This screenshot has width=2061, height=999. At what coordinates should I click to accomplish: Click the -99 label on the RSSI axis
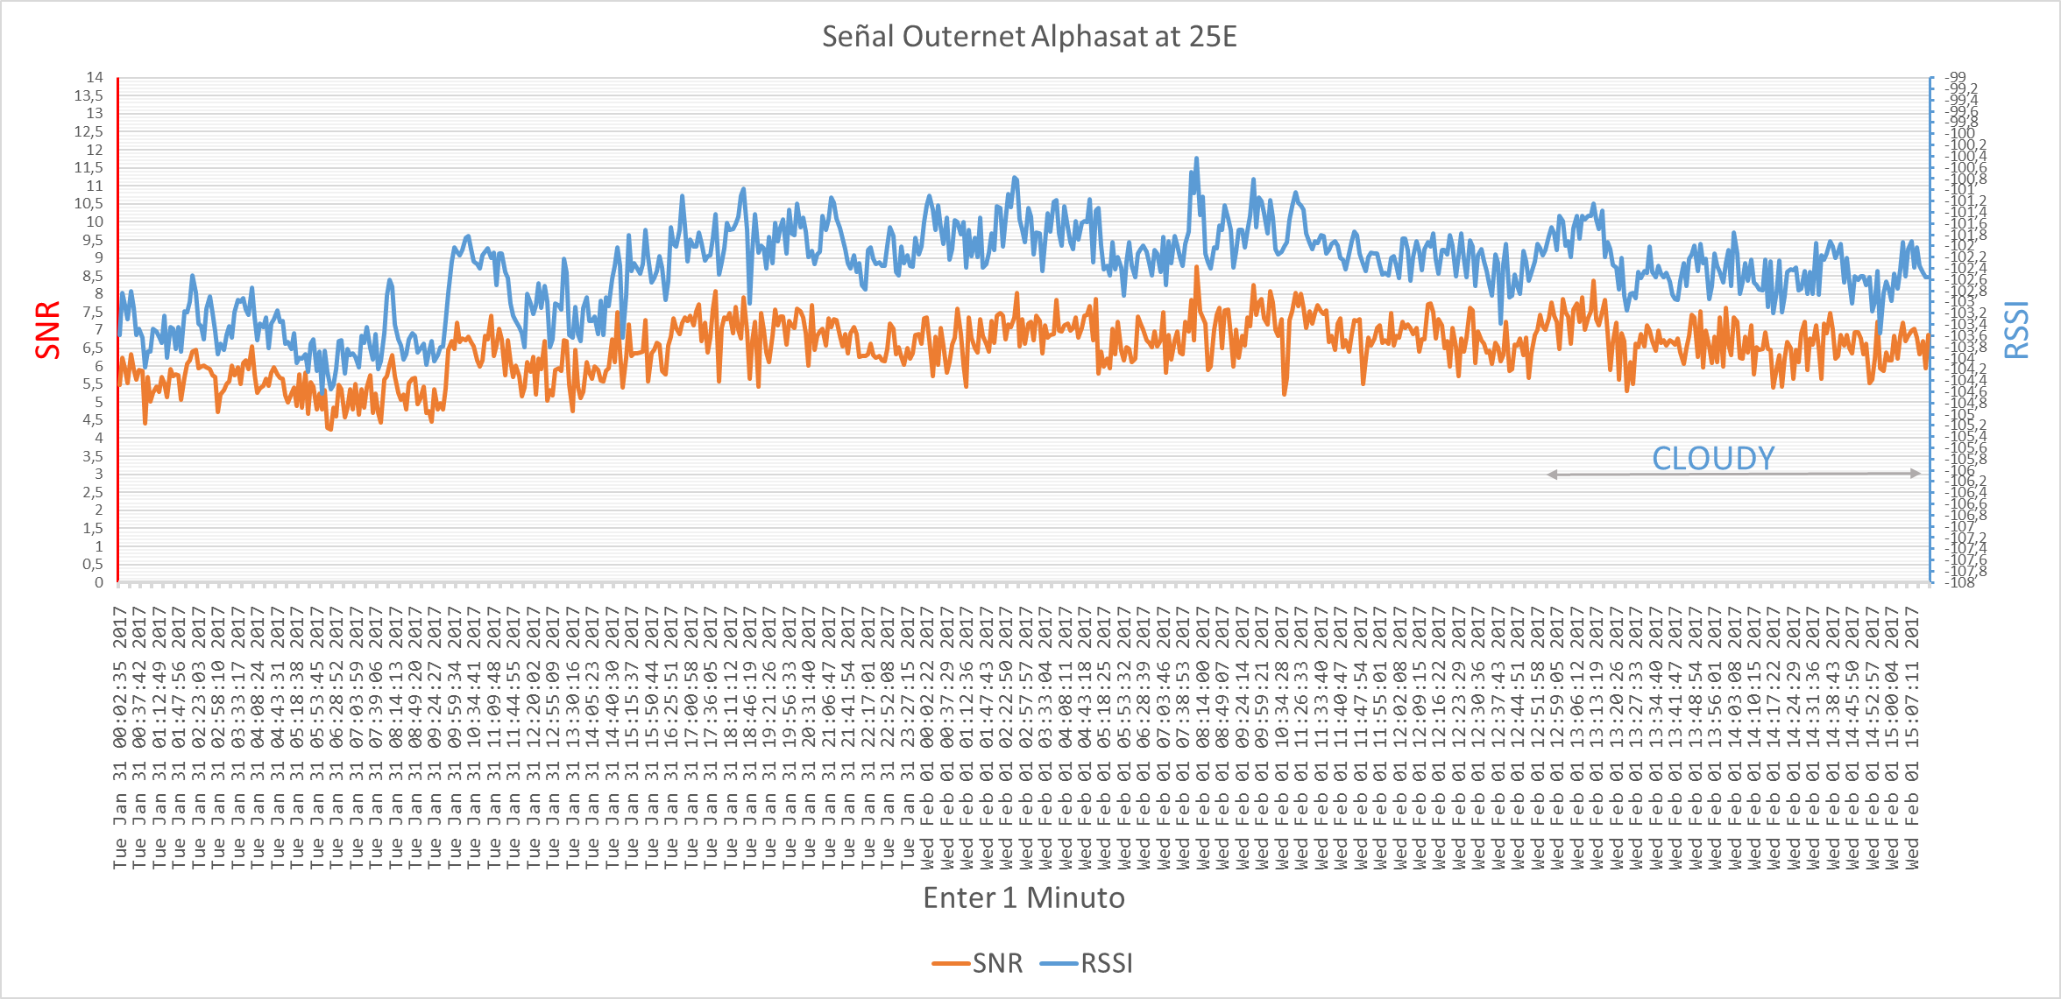coord(1957,77)
